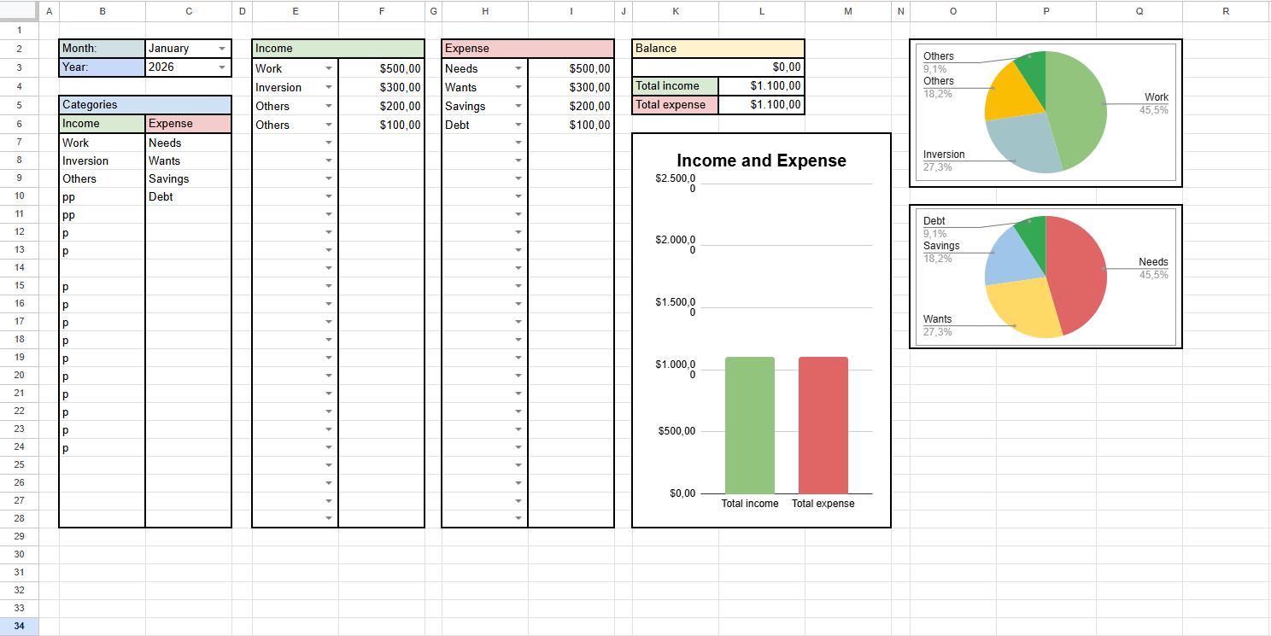Click the $300,00 amount next to Wants

(x=571, y=87)
